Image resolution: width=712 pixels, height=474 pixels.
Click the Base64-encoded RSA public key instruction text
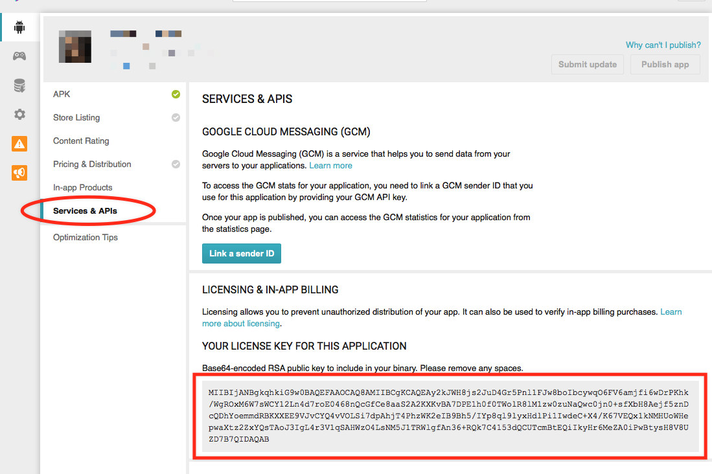362,368
